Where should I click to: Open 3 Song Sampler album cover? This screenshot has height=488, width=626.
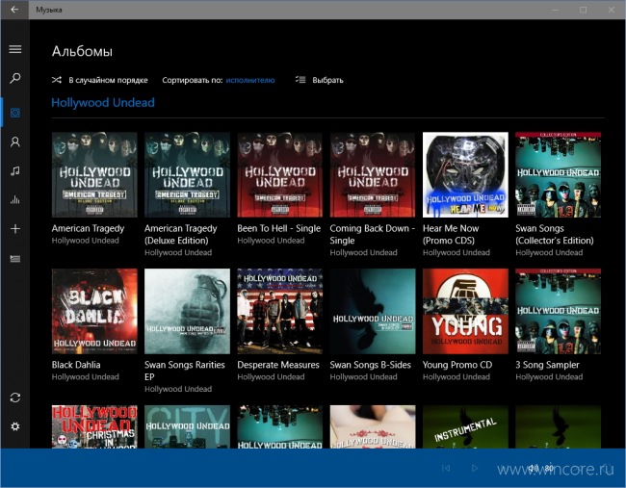click(x=559, y=311)
